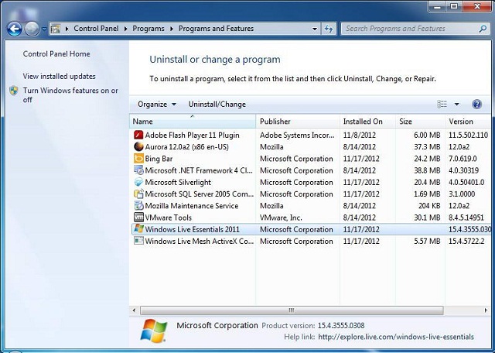Click the horizontal scrollbar thumb
This screenshot has width=495, height=353.
click(x=292, y=310)
